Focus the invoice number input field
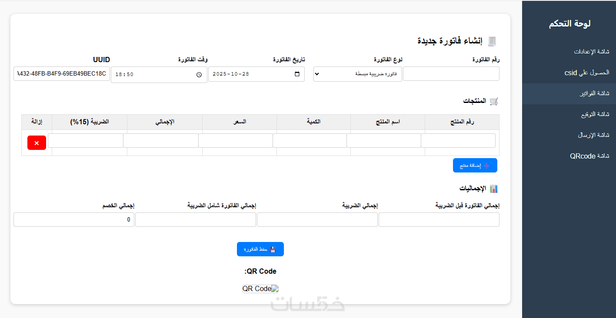Screen dimensions: 616x318 pyautogui.click(x=451, y=74)
